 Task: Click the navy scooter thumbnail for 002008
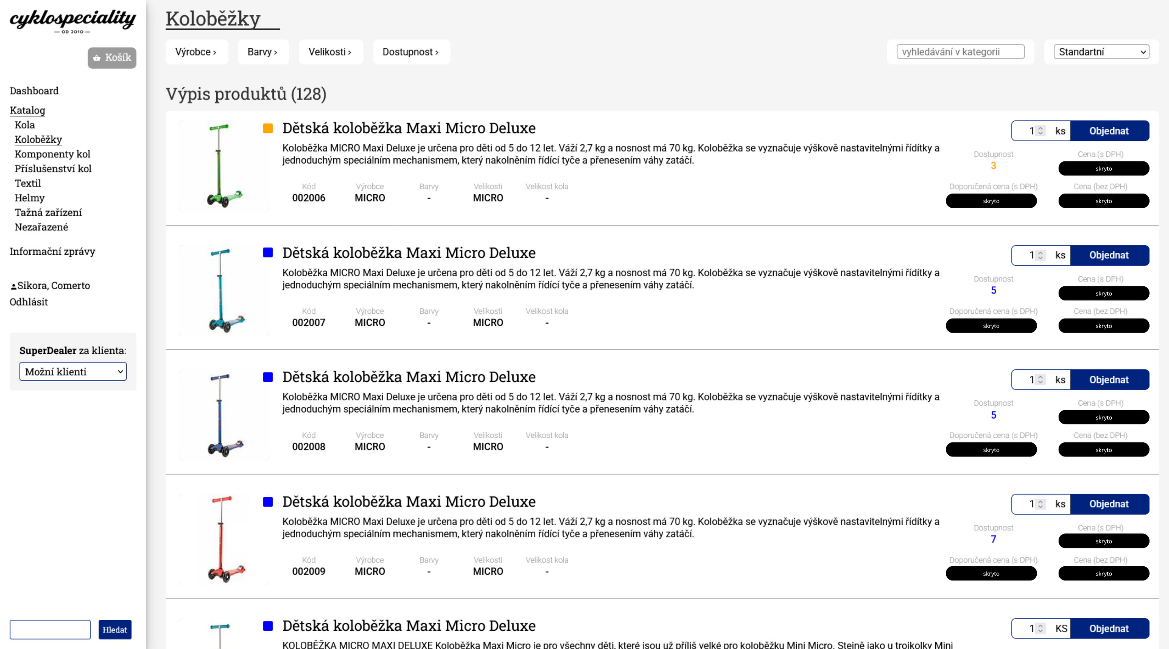tap(224, 415)
